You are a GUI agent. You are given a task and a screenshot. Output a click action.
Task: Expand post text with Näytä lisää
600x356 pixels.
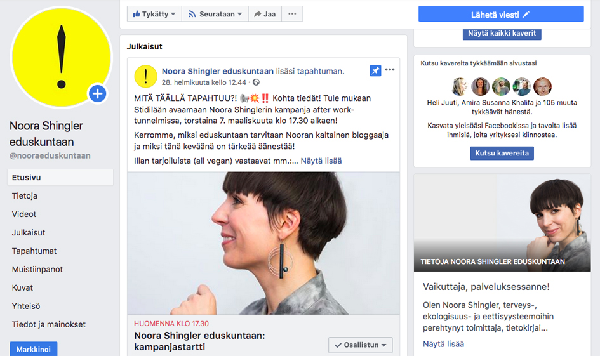[321, 161]
